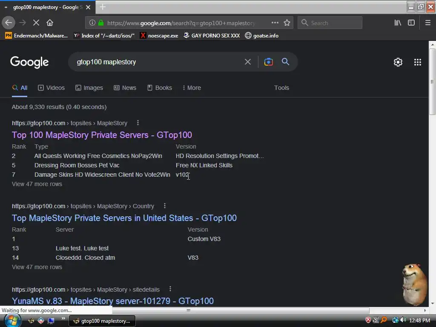Click the 'Closeddd. Closed atm' table row text

coord(85,258)
